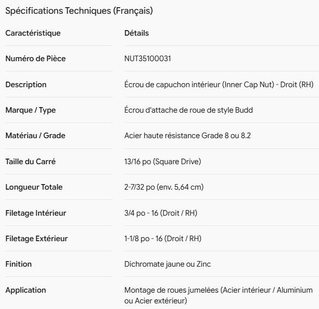Select the Caractéristique column header

(33, 33)
